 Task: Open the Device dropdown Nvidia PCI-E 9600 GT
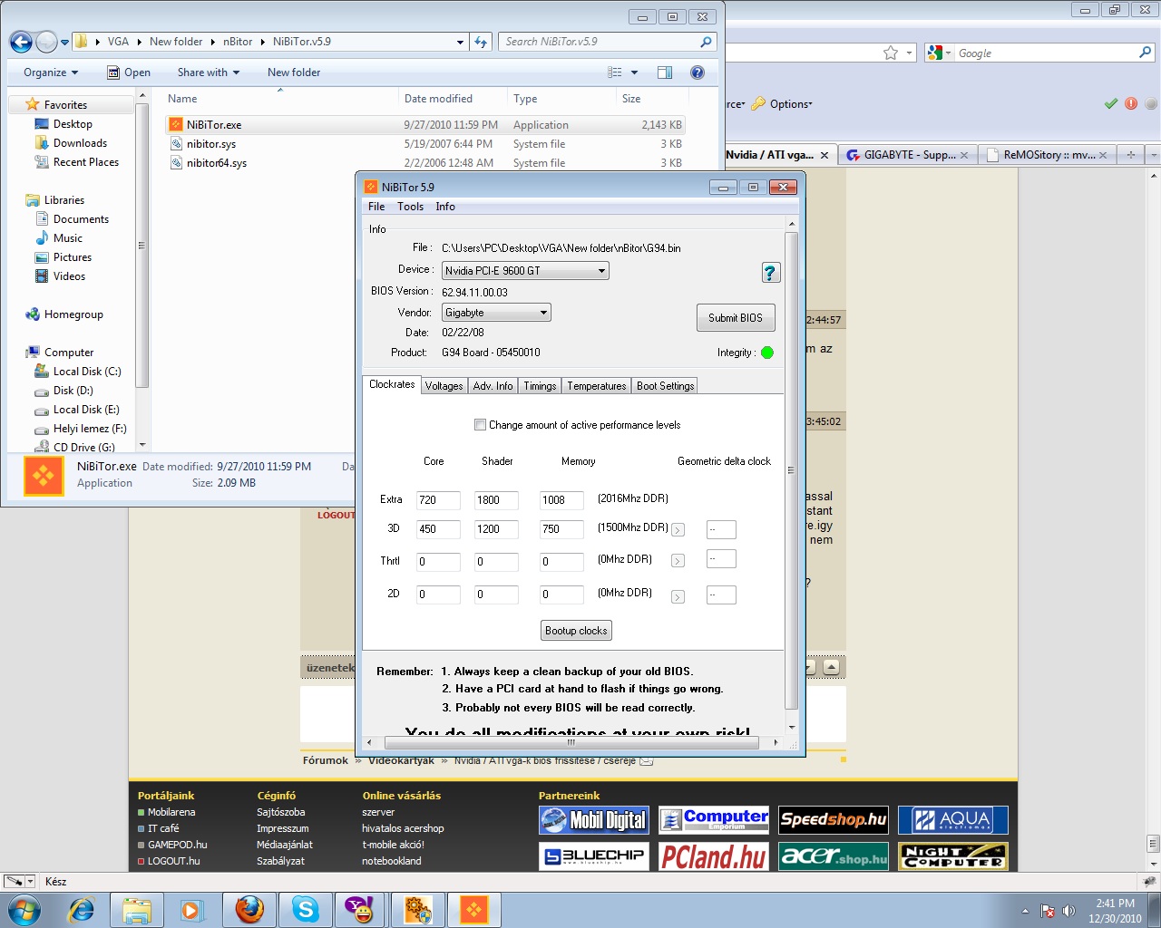point(525,271)
